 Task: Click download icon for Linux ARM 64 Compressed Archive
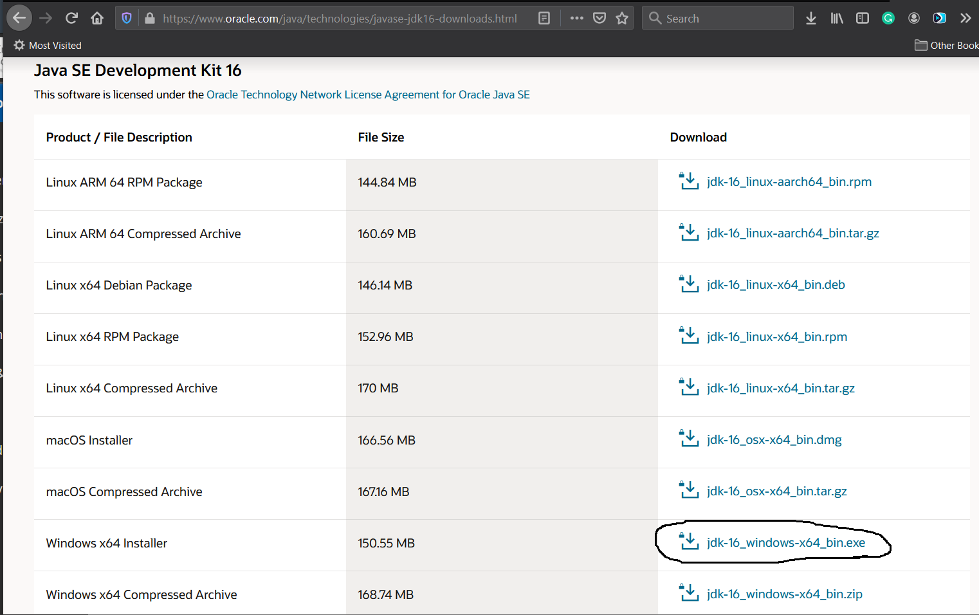tap(689, 232)
